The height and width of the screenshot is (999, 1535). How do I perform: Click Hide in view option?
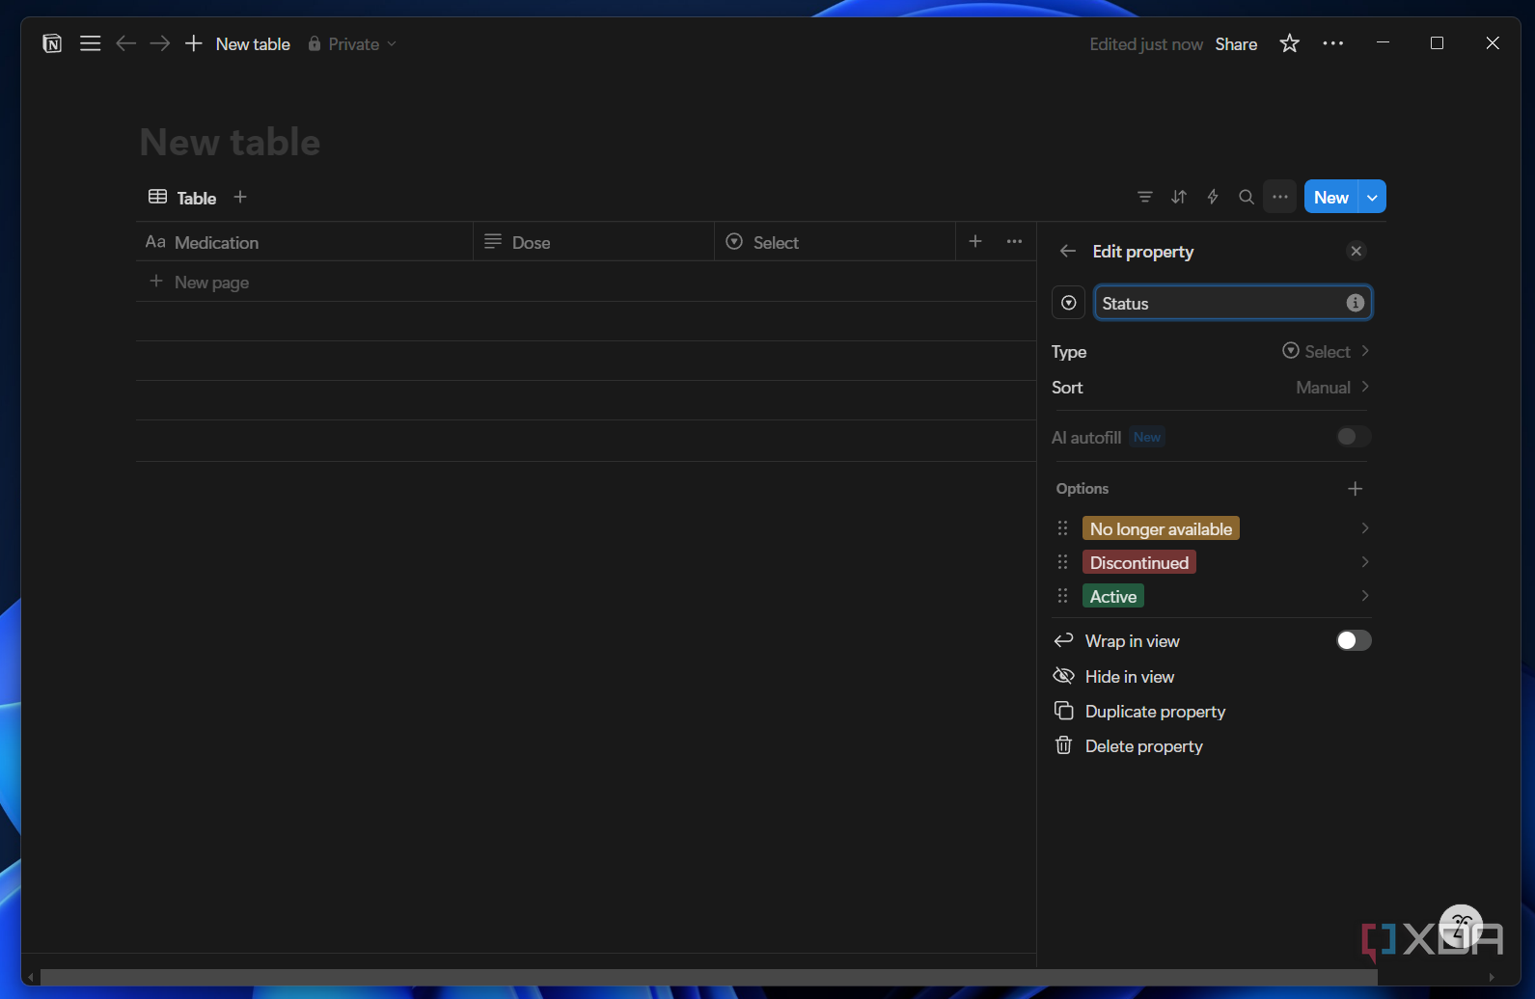coord(1130,677)
